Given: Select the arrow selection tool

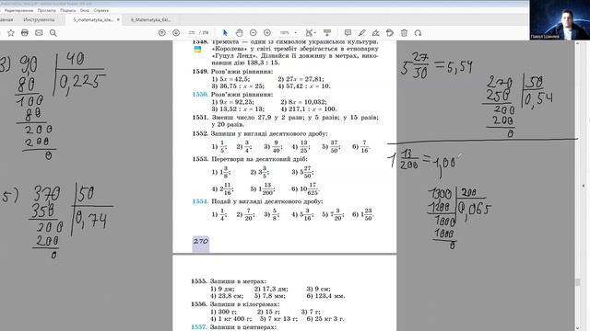Looking at the screenshot, I should click(x=225, y=33).
